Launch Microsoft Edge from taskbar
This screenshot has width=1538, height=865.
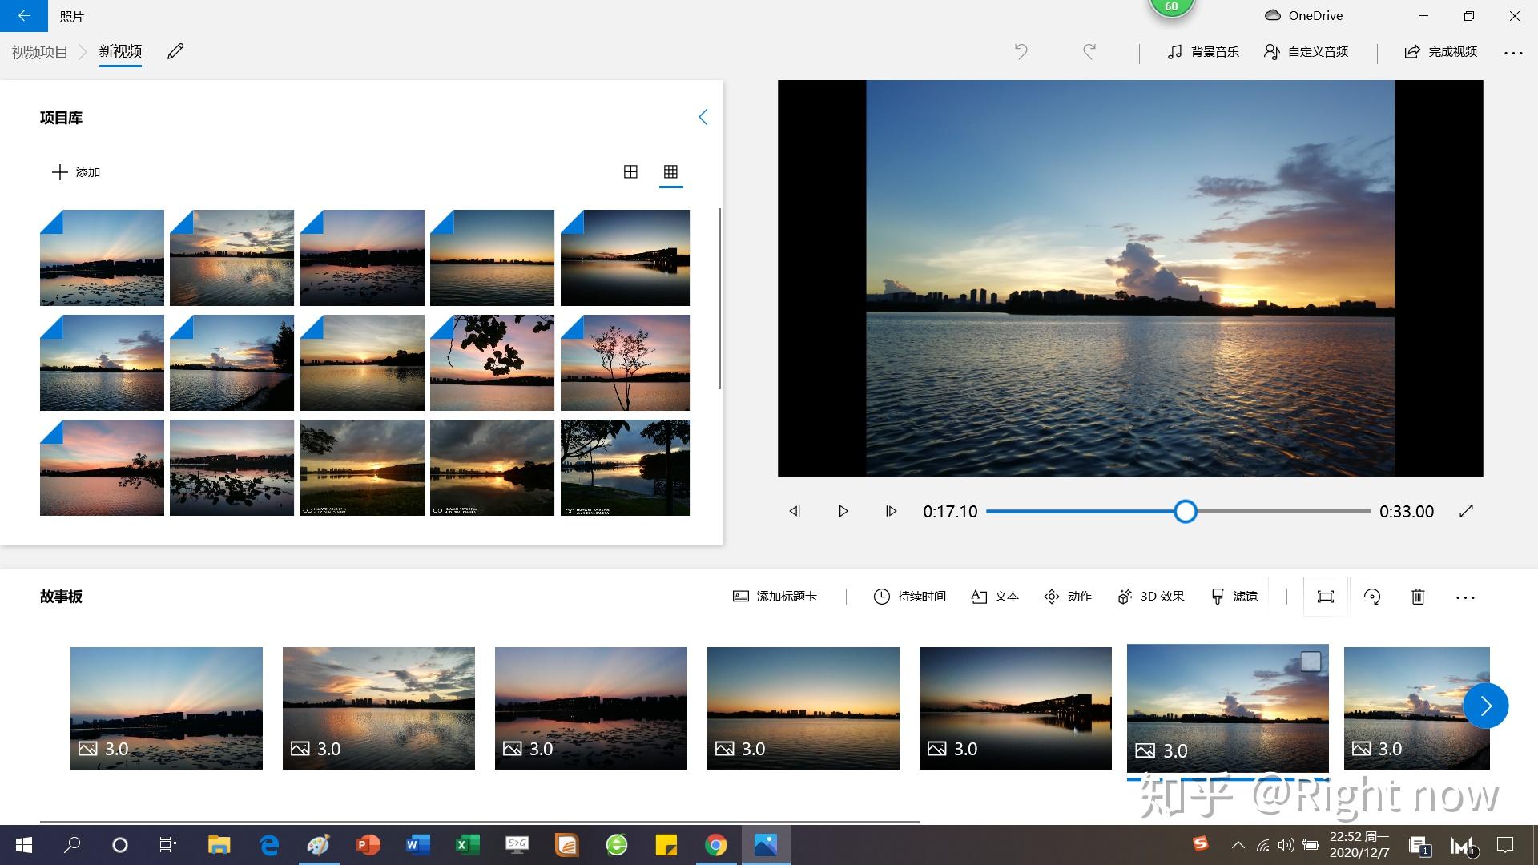coord(269,845)
